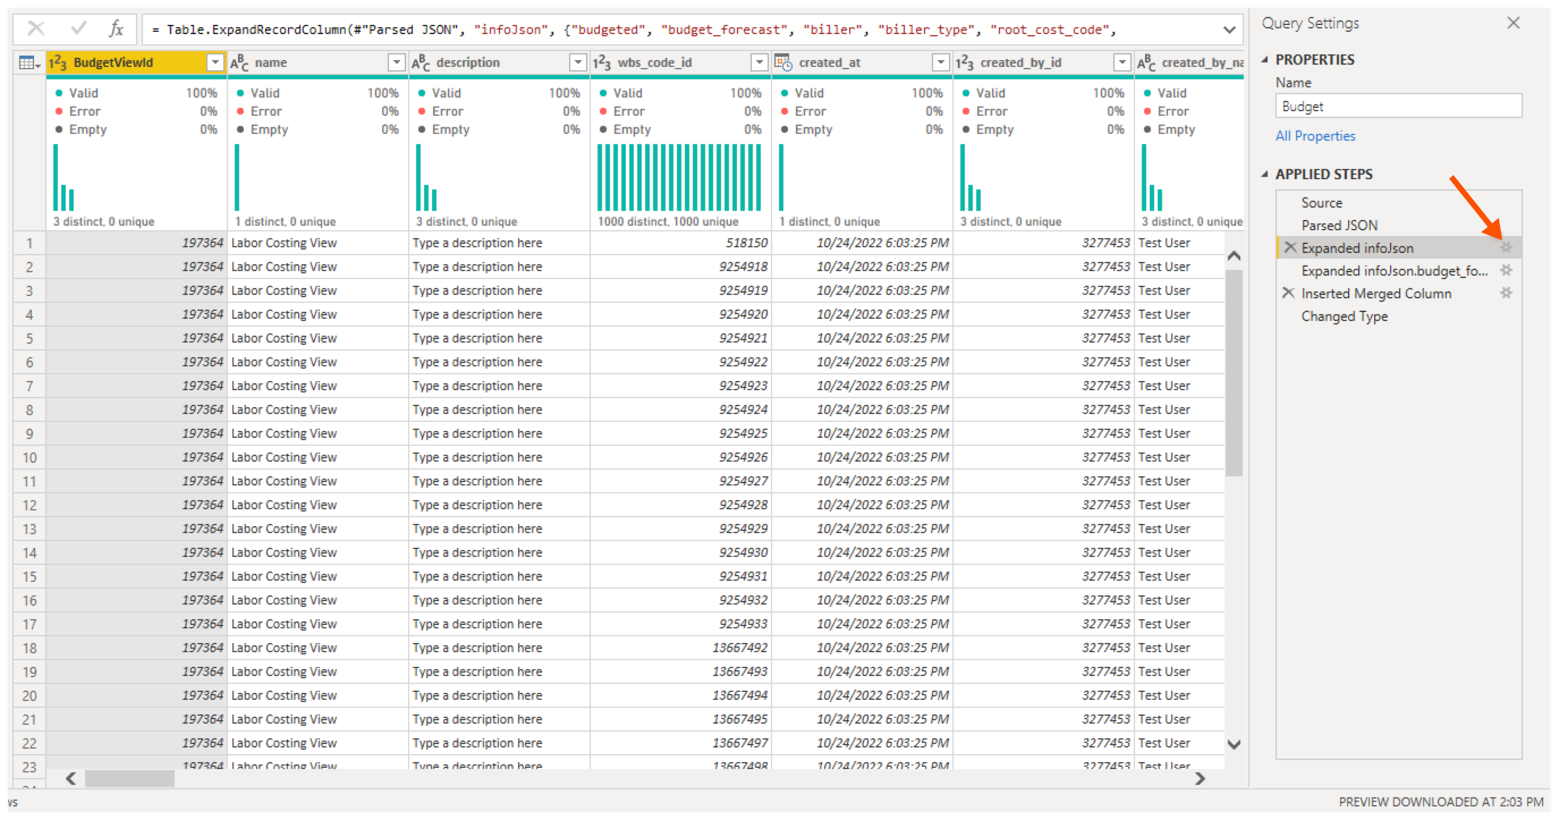
Task: Click Test User cell in row 12
Action: coord(1180,505)
